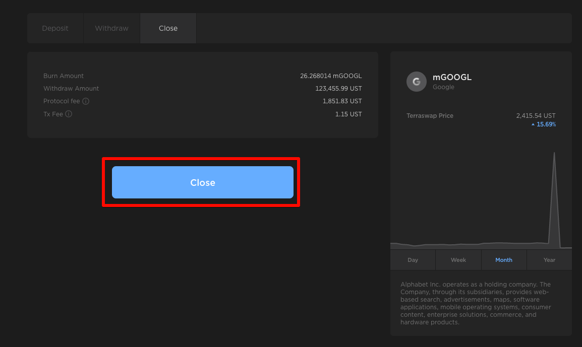
Task: Click the Tx Fee info icon
Action: [69, 114]
